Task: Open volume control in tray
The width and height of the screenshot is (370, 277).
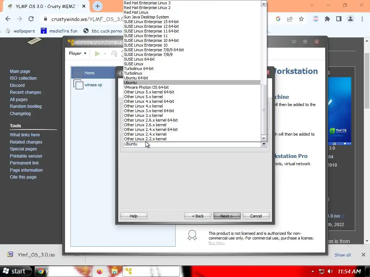Action: pyautogui.click(x=330, y=271)
